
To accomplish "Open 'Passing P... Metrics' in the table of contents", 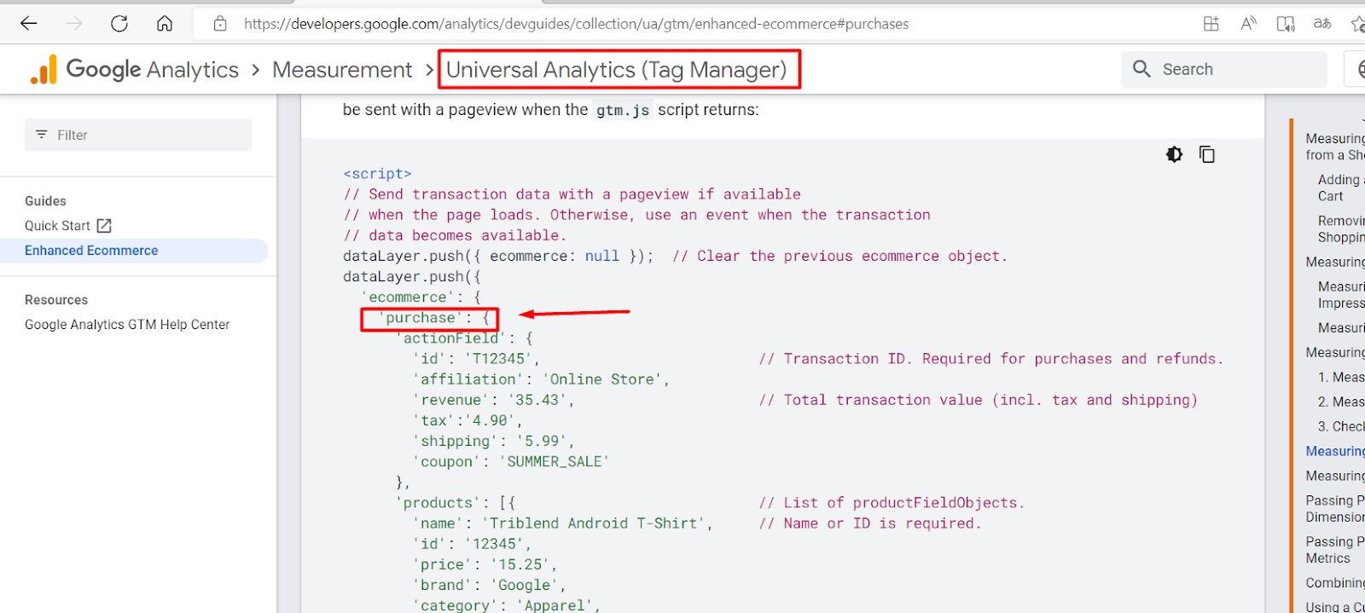I will click(1335, 550).
